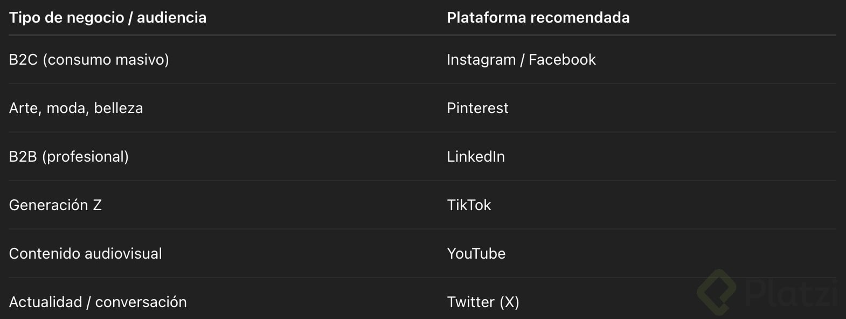Select the Pinterest platform cell
The height and width of the screenshot is (319, 846).
point(477,108)
